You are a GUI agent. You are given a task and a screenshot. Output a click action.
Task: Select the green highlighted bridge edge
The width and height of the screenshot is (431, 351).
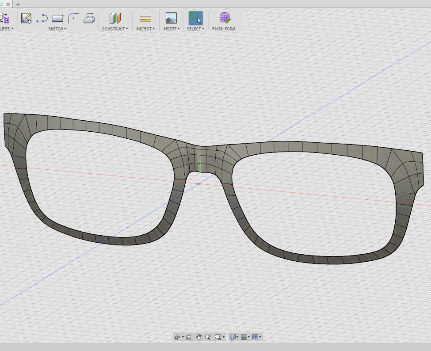point(200,159)
